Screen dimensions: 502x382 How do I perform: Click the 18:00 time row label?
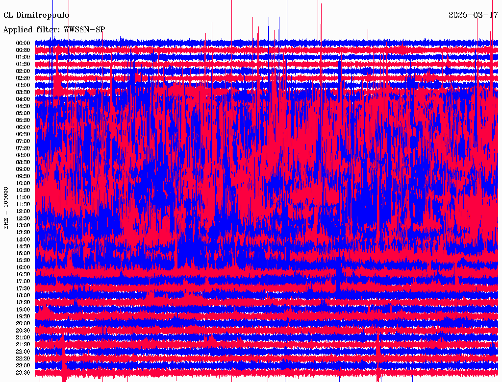23,295
